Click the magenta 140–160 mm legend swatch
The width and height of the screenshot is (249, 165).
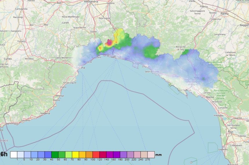110,155
